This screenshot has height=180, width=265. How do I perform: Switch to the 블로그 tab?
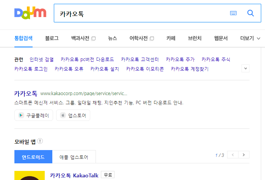(x=52, y=38)
